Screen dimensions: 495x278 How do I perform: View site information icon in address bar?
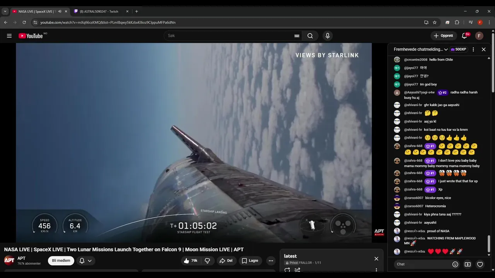click(35, 22)
